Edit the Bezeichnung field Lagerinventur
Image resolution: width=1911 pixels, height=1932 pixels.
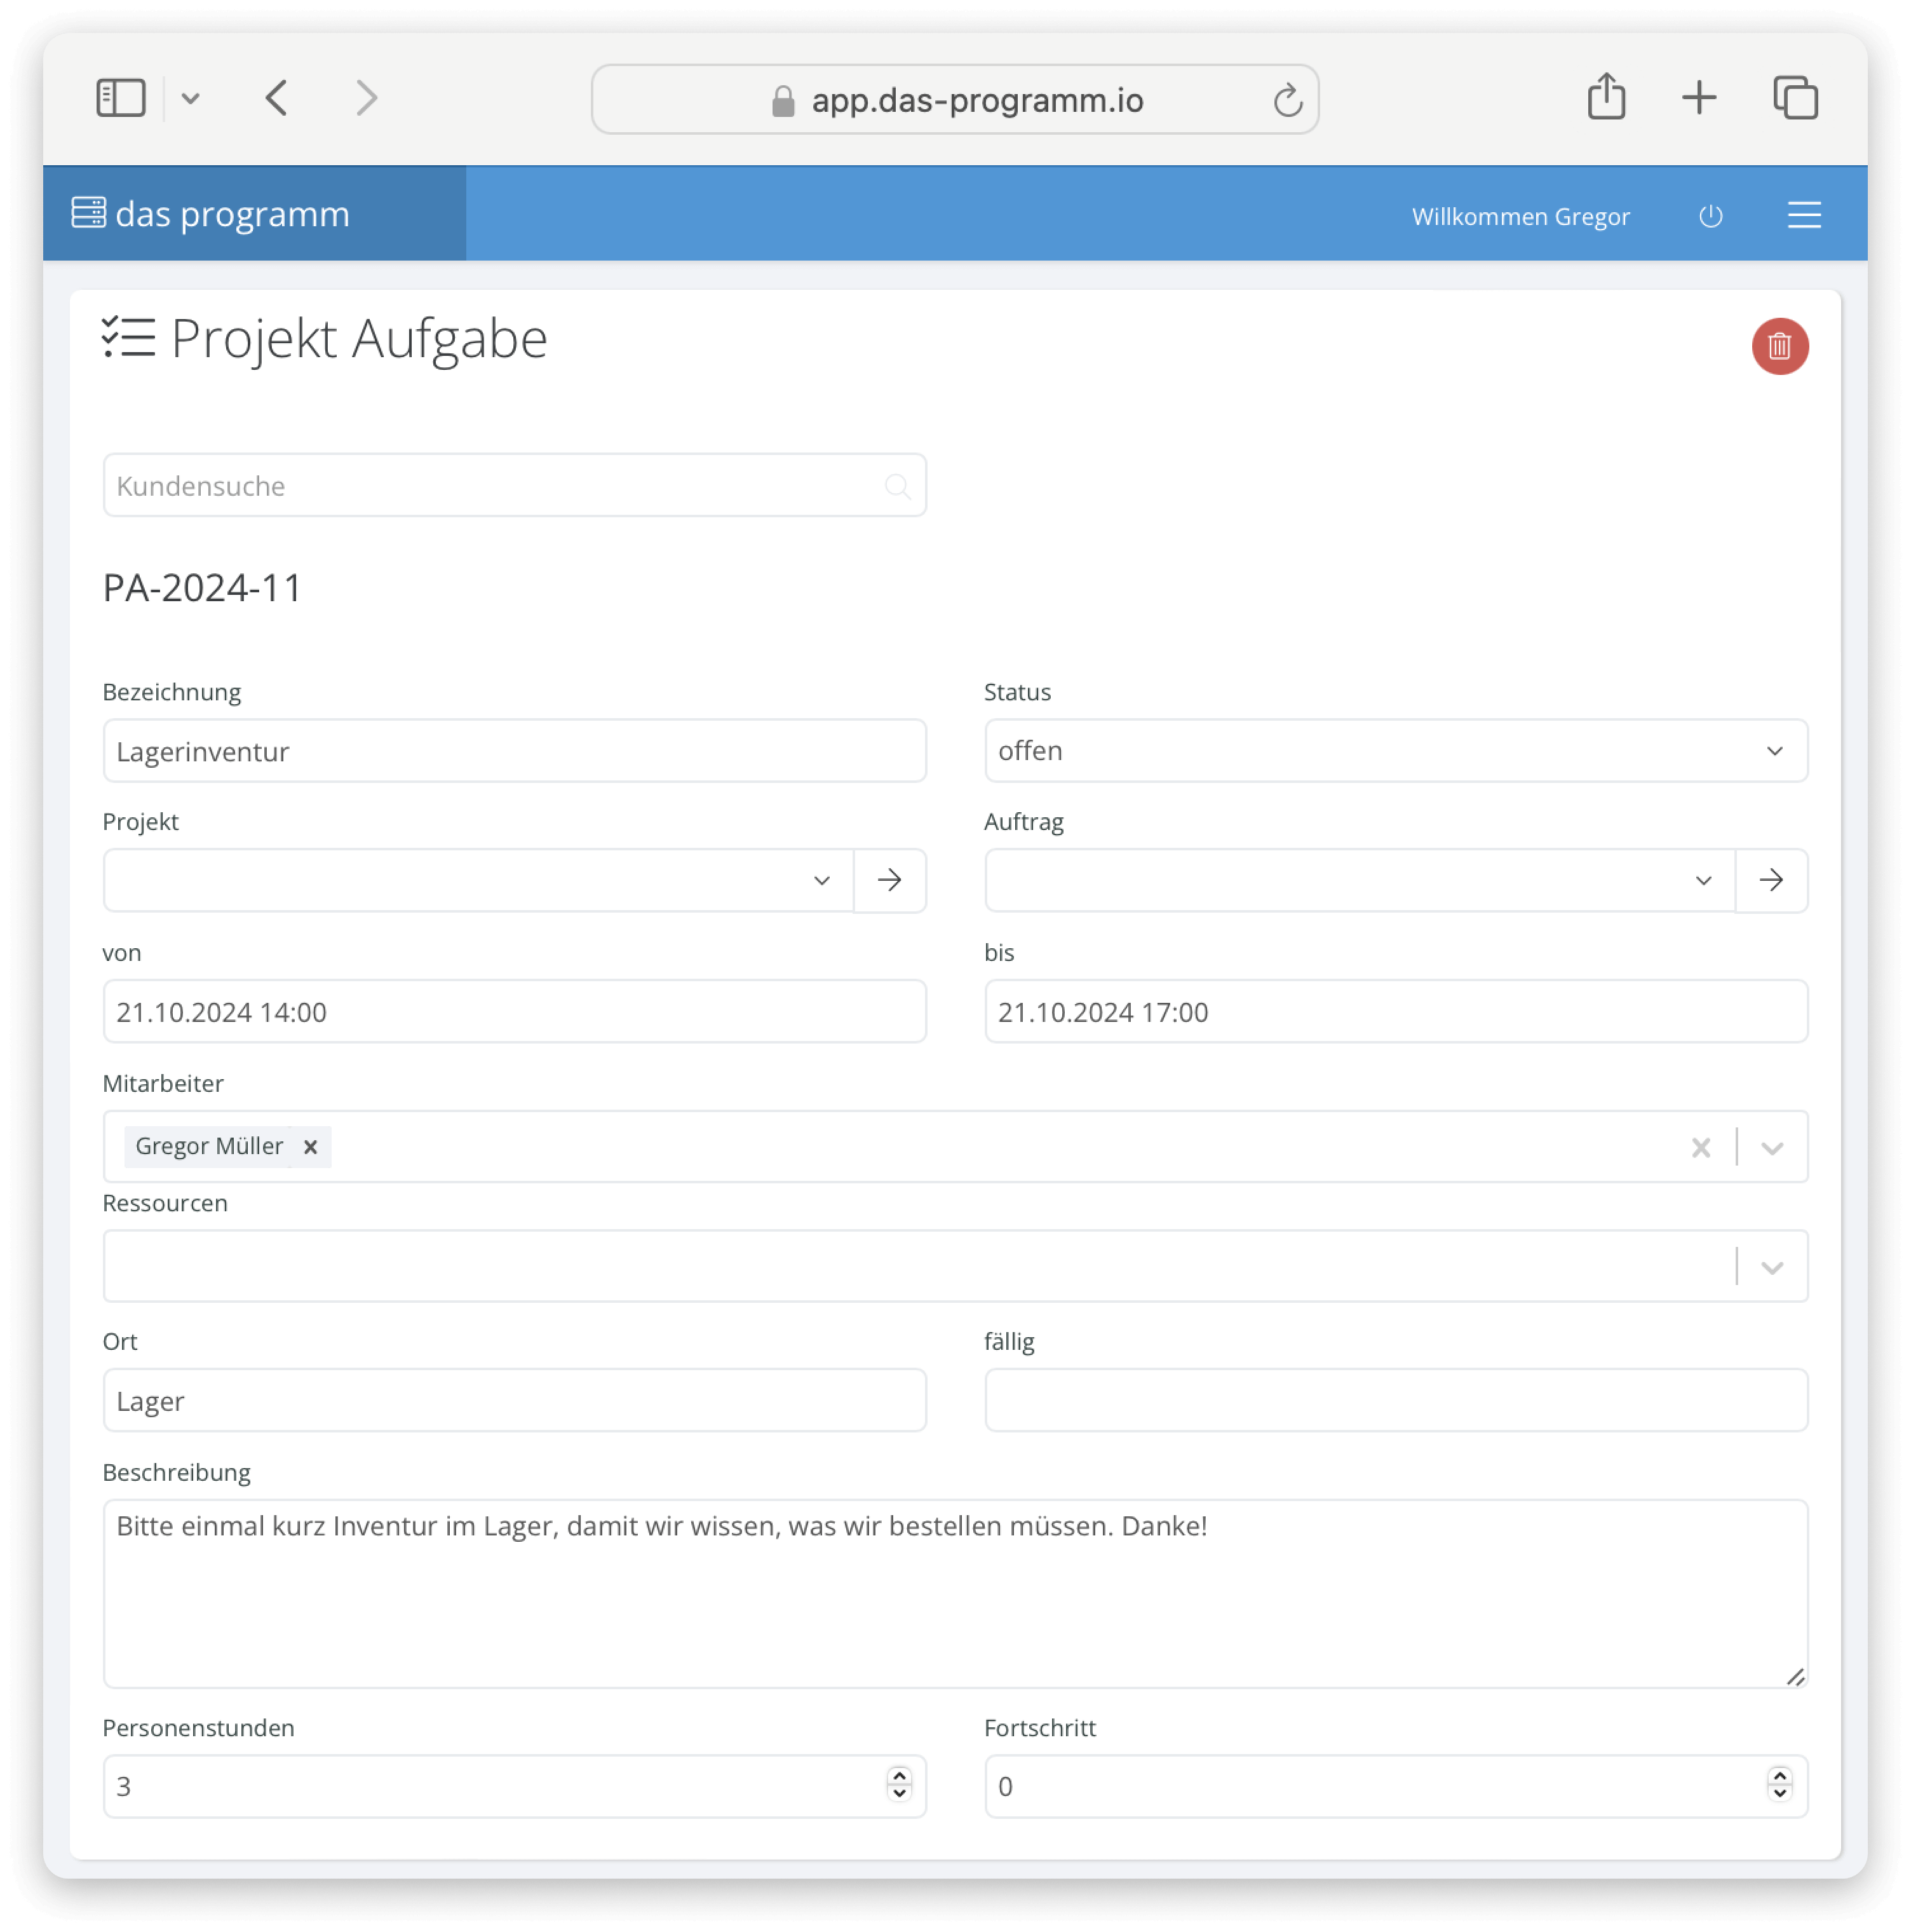pyautogui.click(x=514, y=751)
